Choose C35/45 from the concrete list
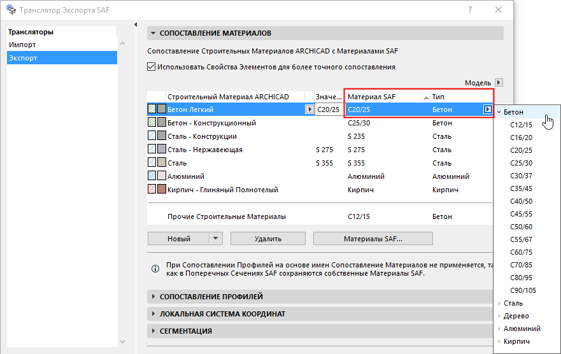The width and height of the screenshot is (561, 354). coord(521,188)
